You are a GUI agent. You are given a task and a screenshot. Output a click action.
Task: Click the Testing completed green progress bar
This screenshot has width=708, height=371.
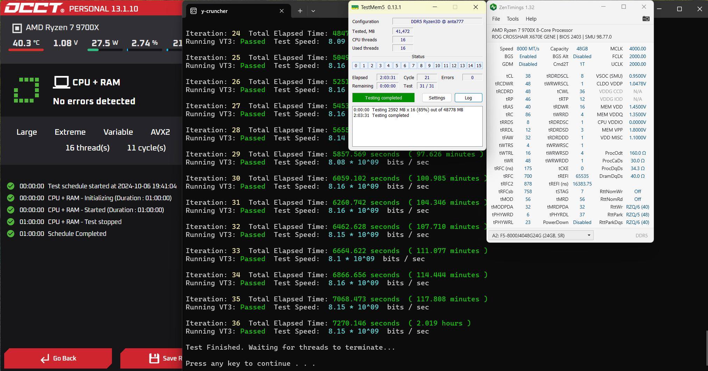[383, 98]
